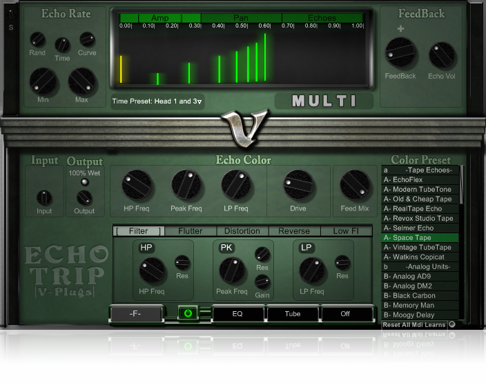The height and width of the screenshot is (385, 486).
Task: Switch display to Pan tab
Action: tap(241, 18)
